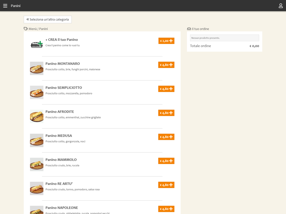Screen dimensions: 286x214
Task: Add Panino MONTANARO to the order
Action: (x=166, y=65)
